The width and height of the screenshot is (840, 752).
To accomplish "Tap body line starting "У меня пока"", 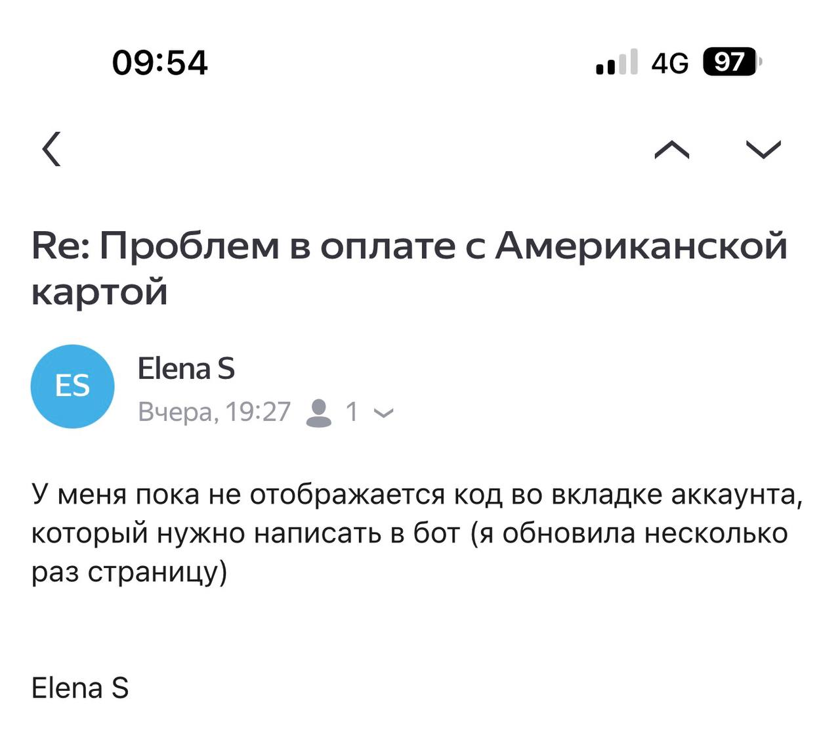I will pyautogui.click(x=417, y=494).
